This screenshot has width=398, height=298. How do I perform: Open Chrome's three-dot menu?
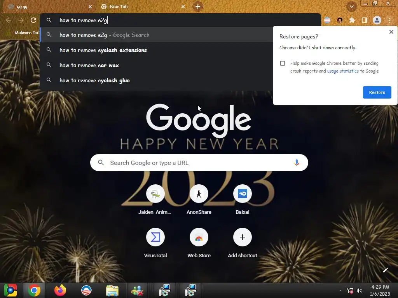pyautogui.click(x=389, y=20)
